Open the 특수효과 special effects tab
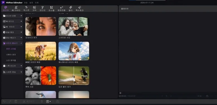Viewport: 217px width, 105px height. point(80,9)
